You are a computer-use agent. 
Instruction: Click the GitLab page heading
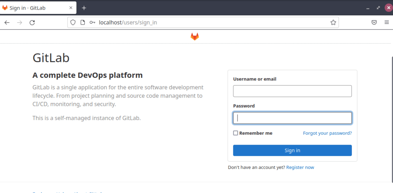point(51,58)
